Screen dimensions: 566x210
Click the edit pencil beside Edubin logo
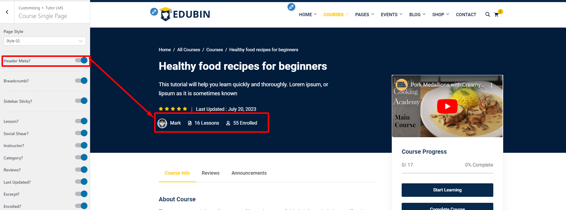154,12
